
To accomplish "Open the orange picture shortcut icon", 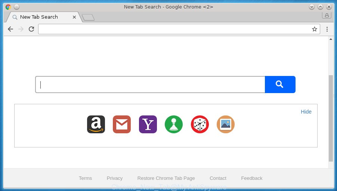I will click(226, 124).
